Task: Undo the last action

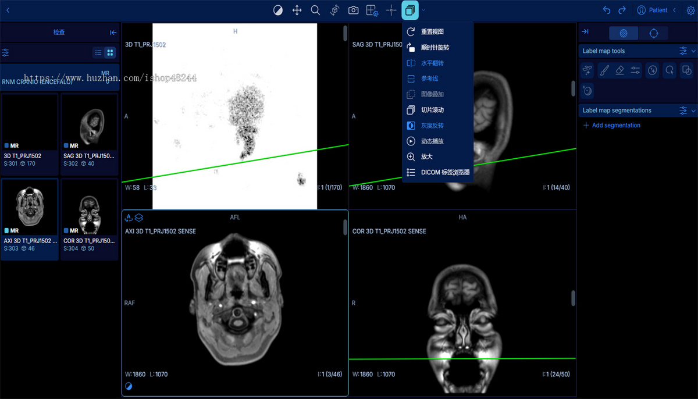Action: 607,10
